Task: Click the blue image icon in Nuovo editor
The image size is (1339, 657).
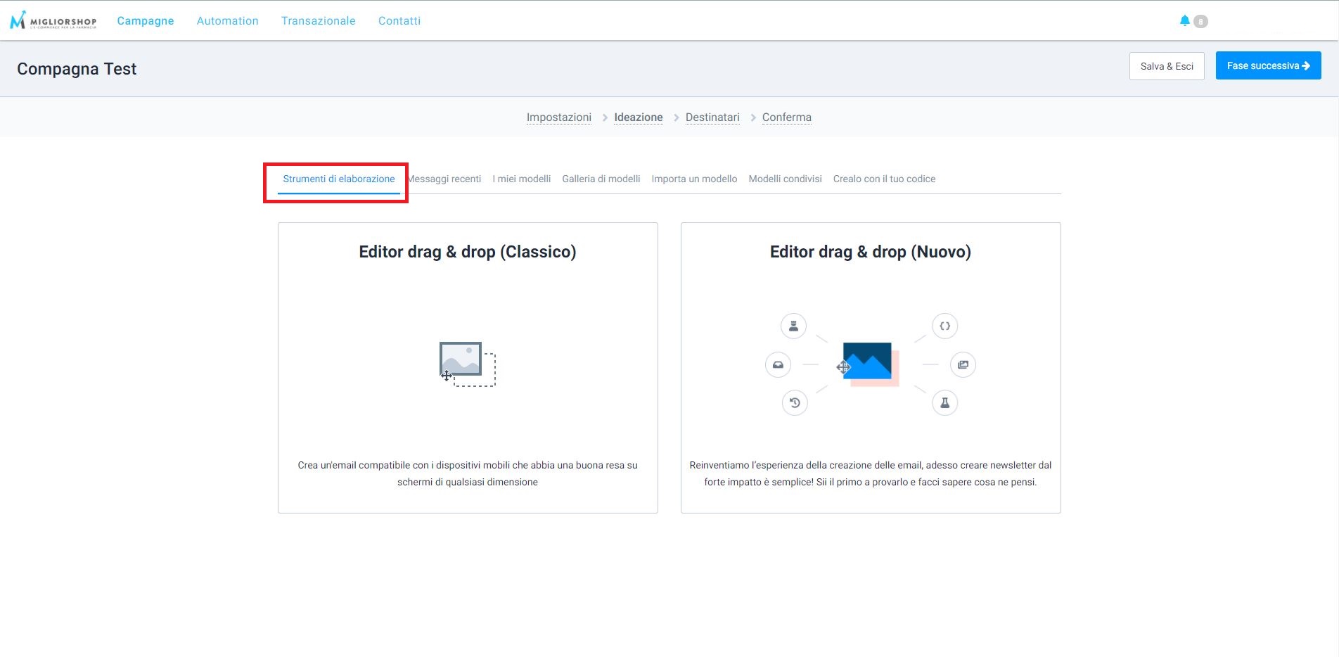Action: click(868, 362)
